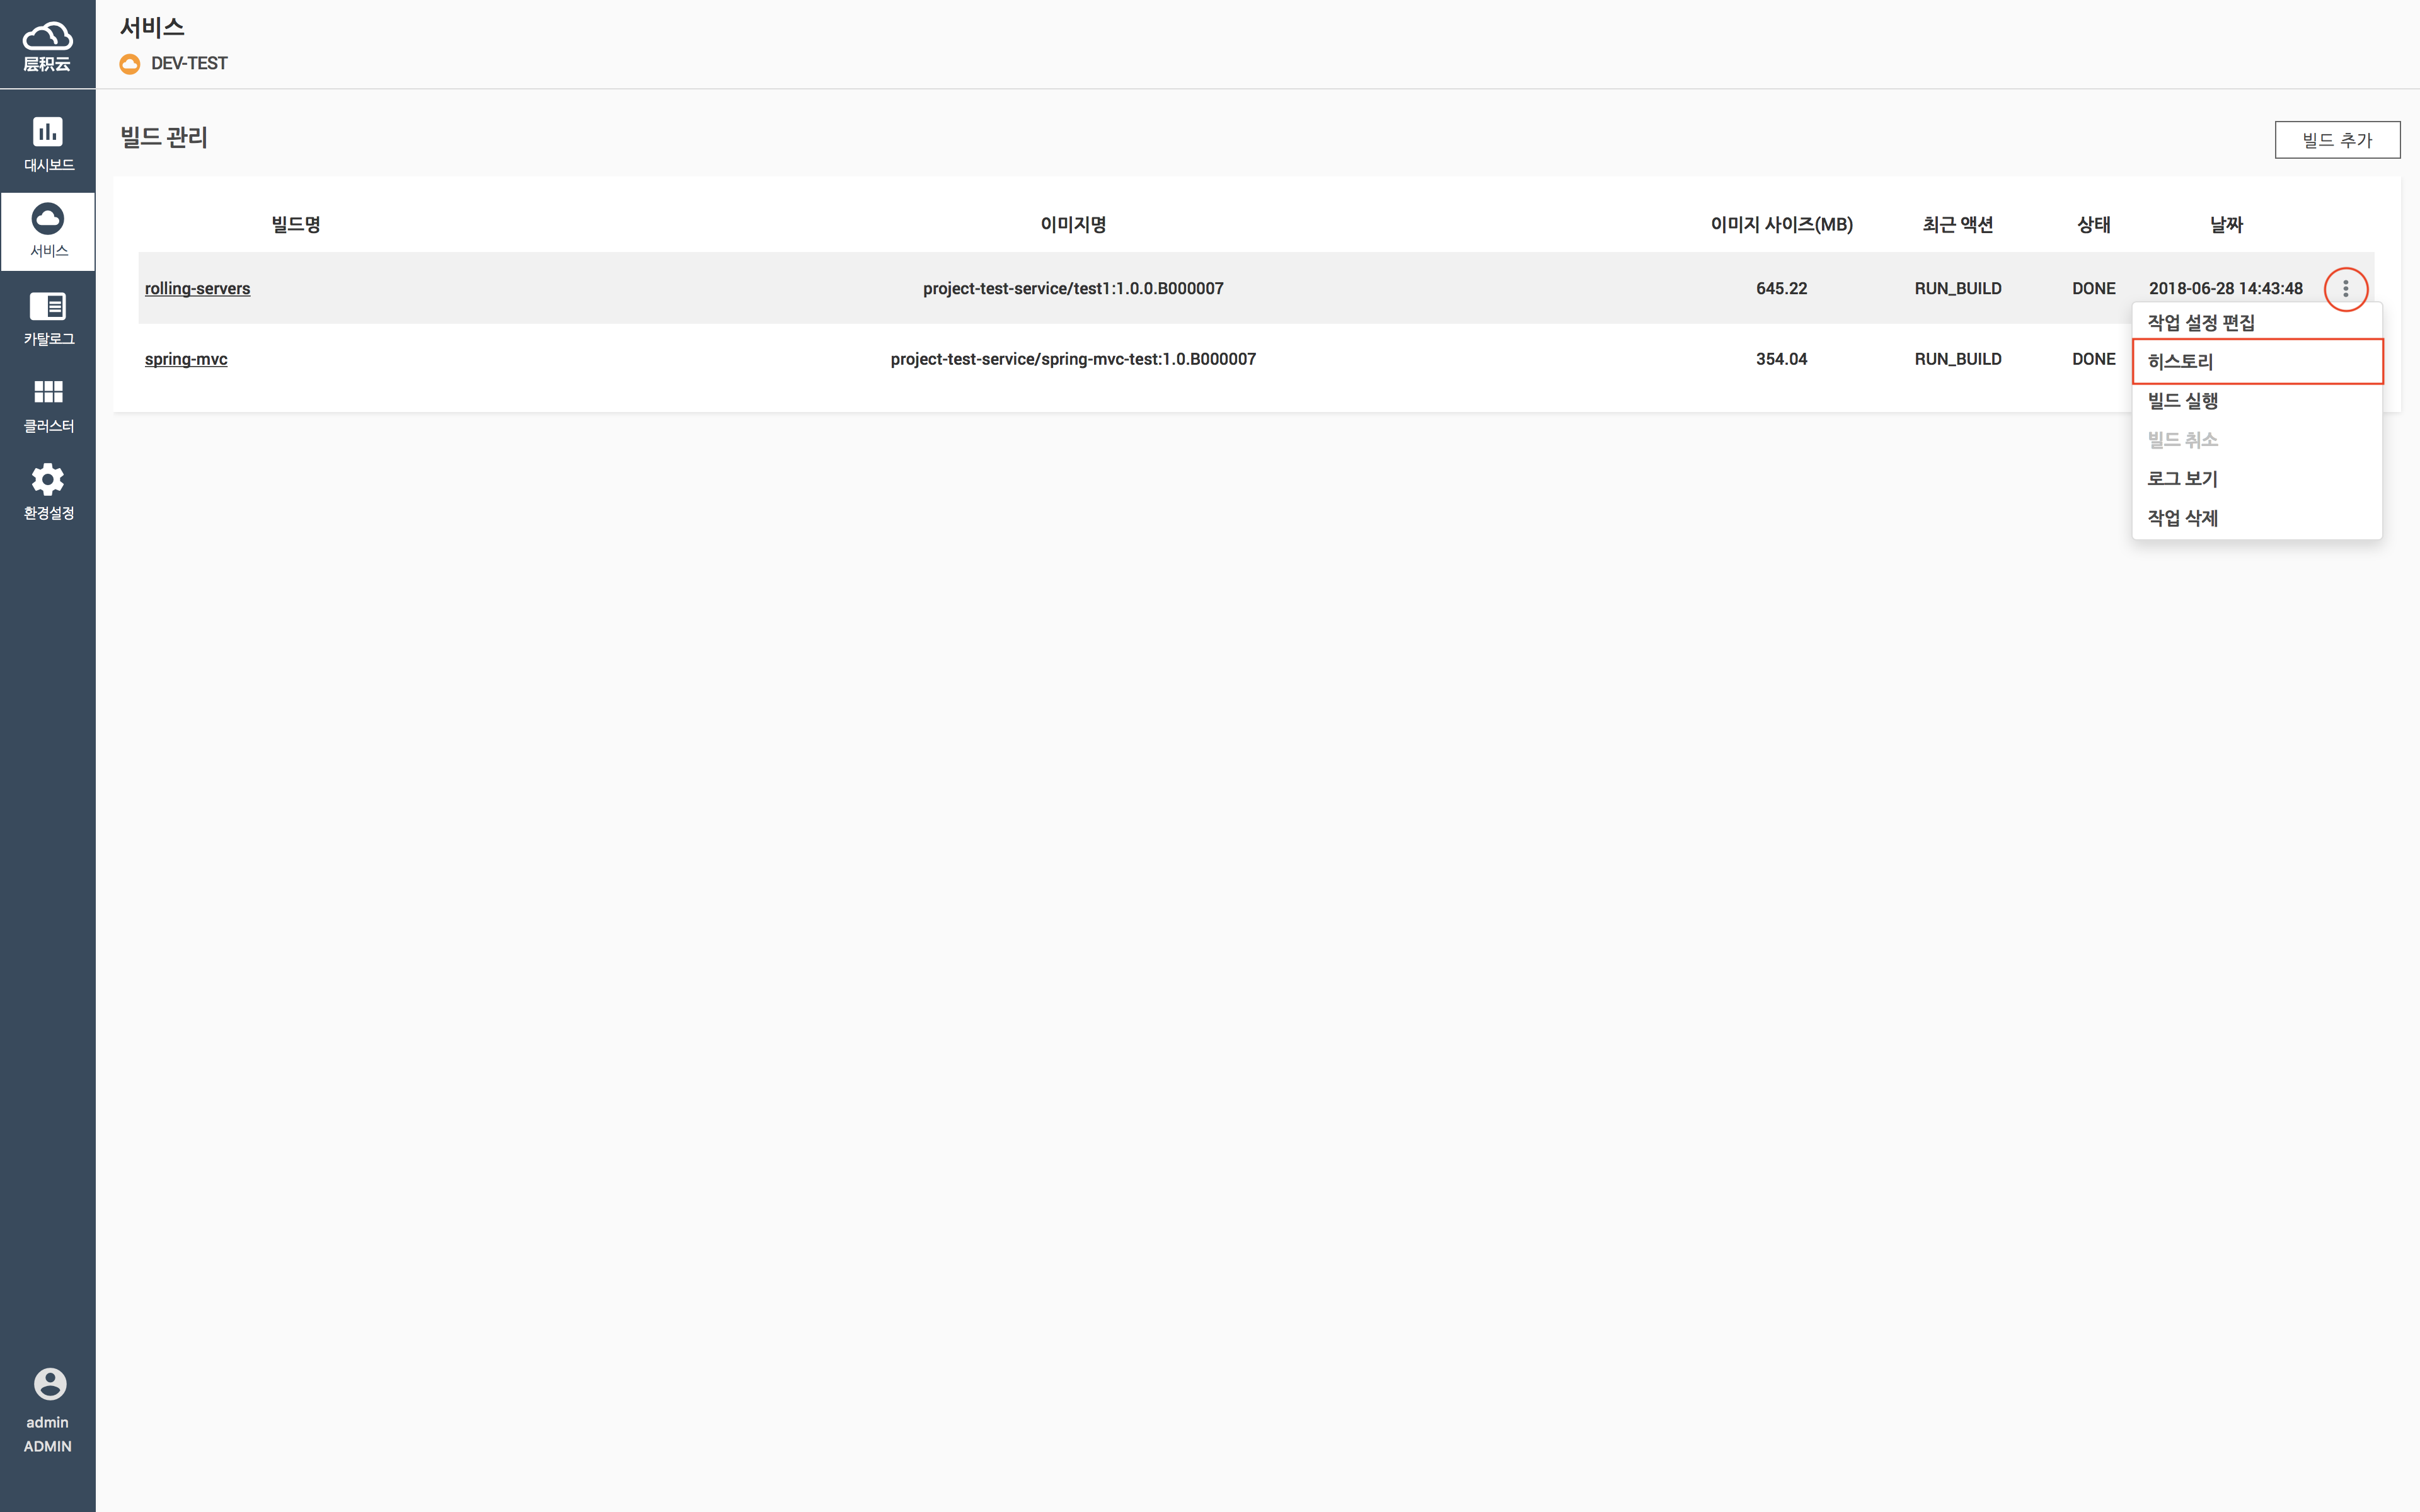Choose 로그 보기 in the context menu

click(2182, 479)
